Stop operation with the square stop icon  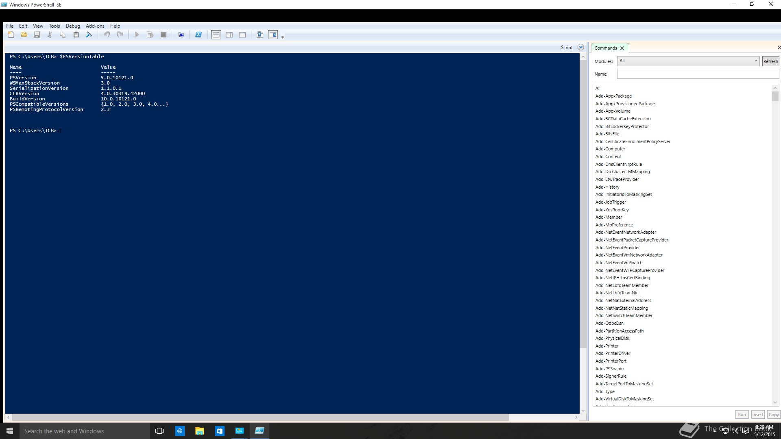click(163, 35)
